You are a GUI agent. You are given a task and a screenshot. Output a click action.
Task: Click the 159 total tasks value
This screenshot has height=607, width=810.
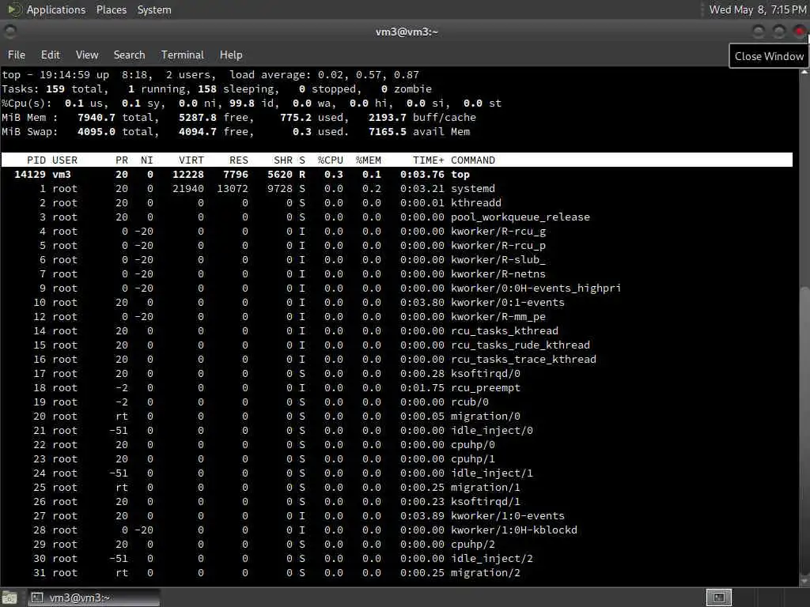point(55,89)
